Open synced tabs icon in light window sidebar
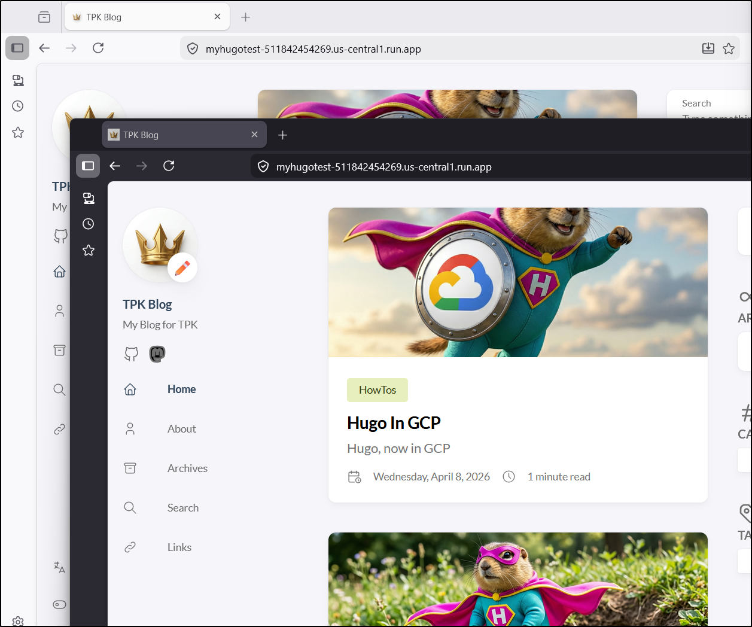 18,80
